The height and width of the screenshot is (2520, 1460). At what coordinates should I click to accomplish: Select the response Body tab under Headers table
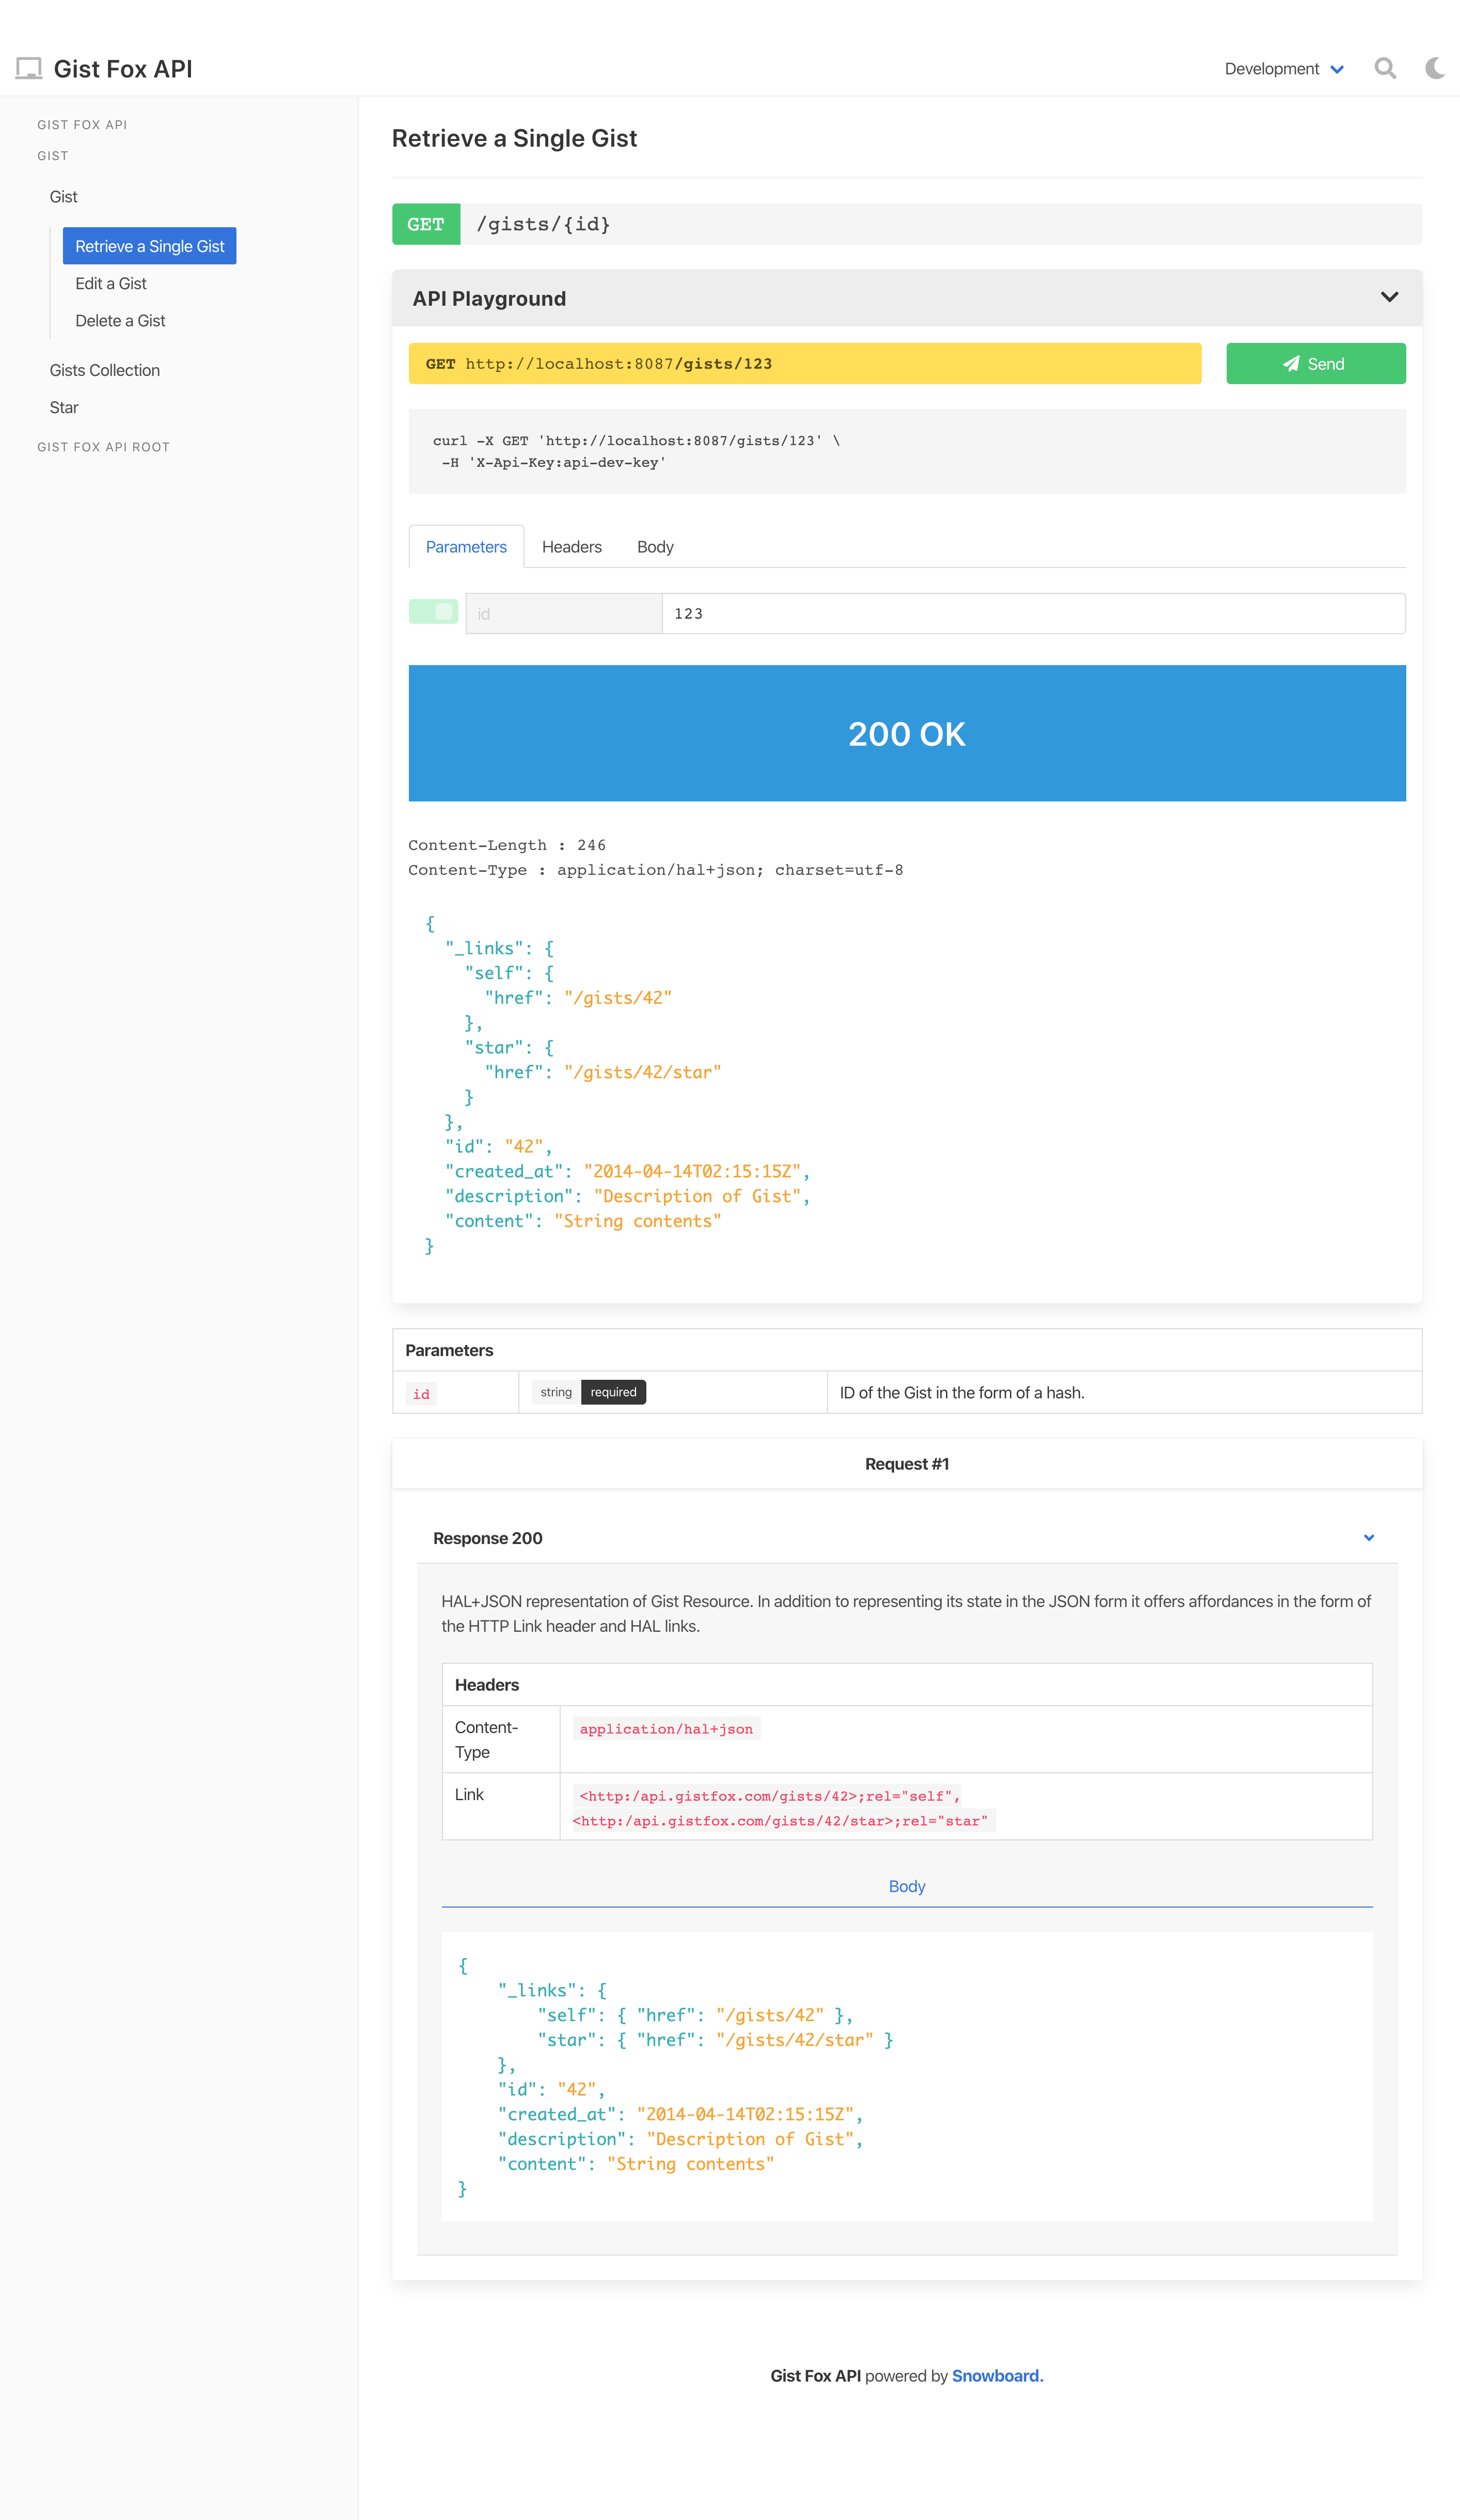point(906,1886)
